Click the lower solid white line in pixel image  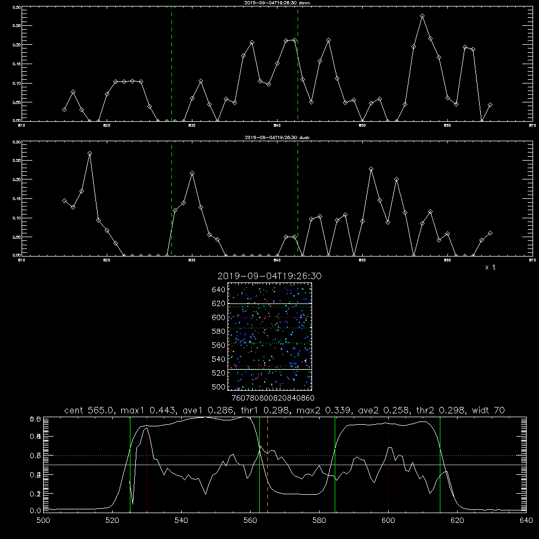point(269,369)
